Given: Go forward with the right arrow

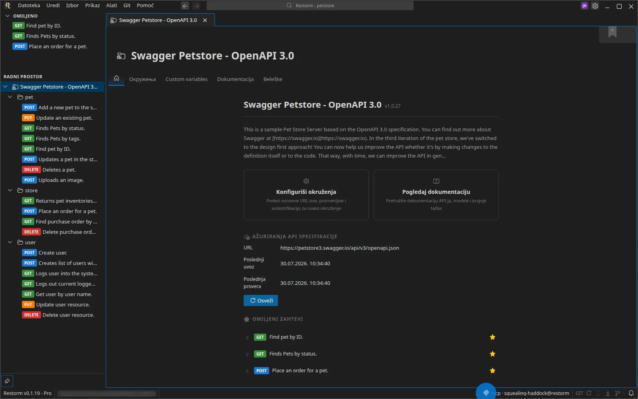Looking at the screenshot, I should pos(196,6).
